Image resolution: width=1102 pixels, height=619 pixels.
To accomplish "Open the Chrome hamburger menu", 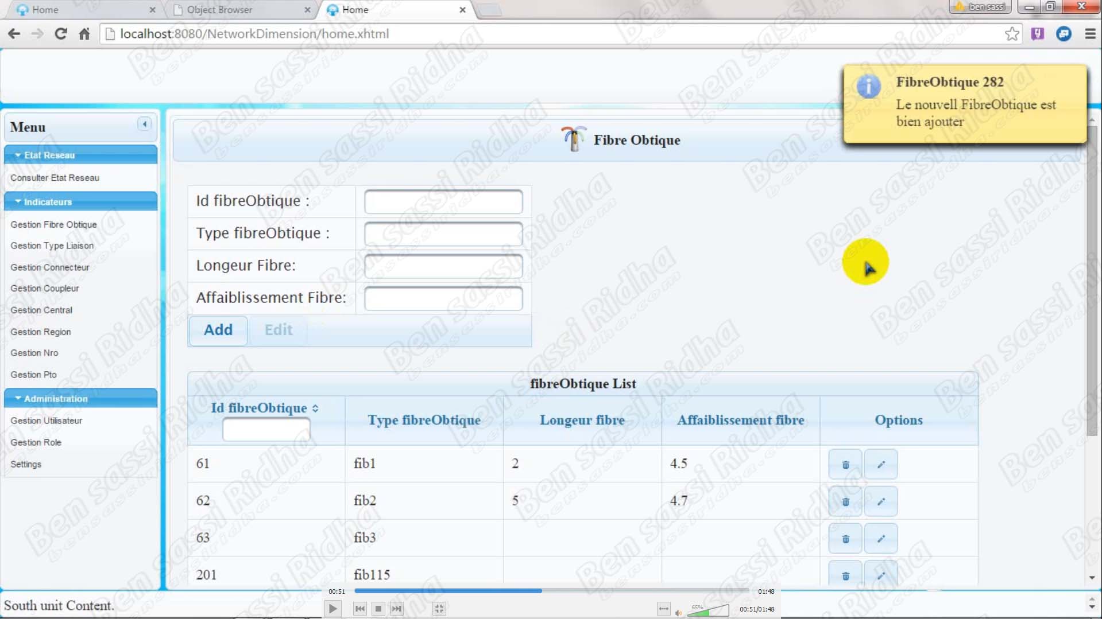I will pyautogui.click(x=1090, y=34).
